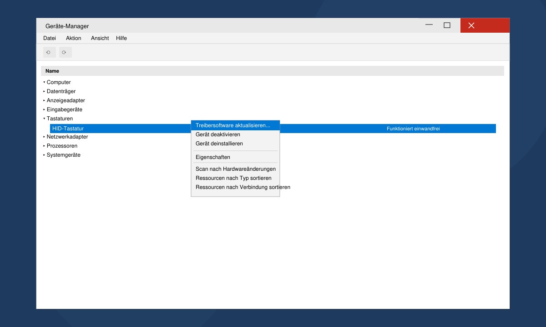Select the Computer tree label
The width and height of the screenshot is (546, 327).
coord(59,82)
